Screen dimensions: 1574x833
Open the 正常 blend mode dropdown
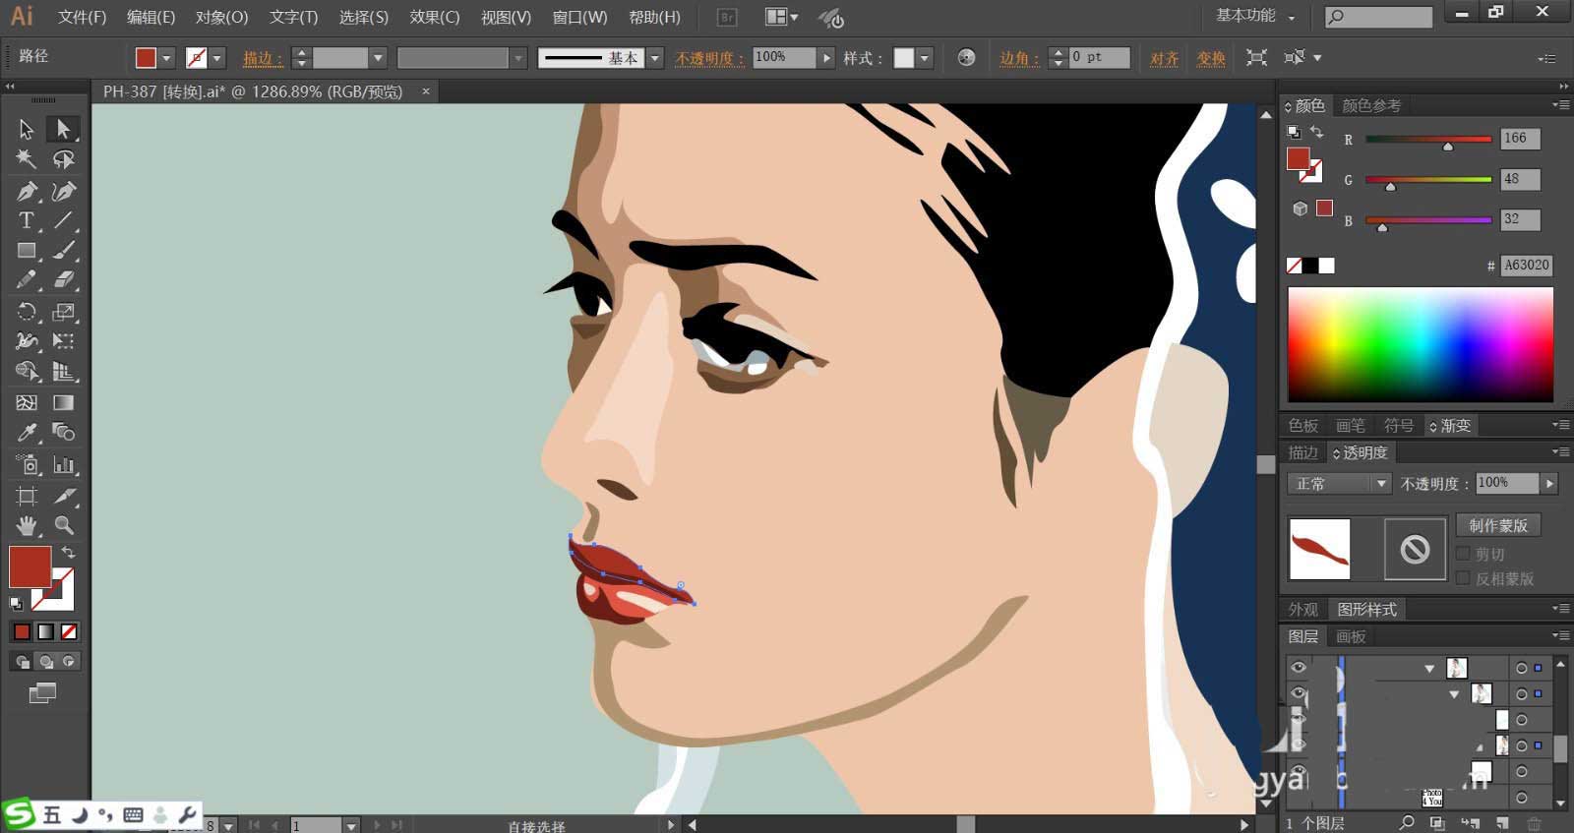[1339, 484]
